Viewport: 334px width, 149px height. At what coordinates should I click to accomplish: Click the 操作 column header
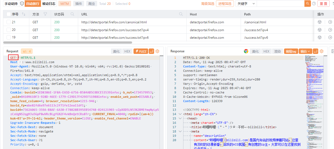[x=321, y=14]
